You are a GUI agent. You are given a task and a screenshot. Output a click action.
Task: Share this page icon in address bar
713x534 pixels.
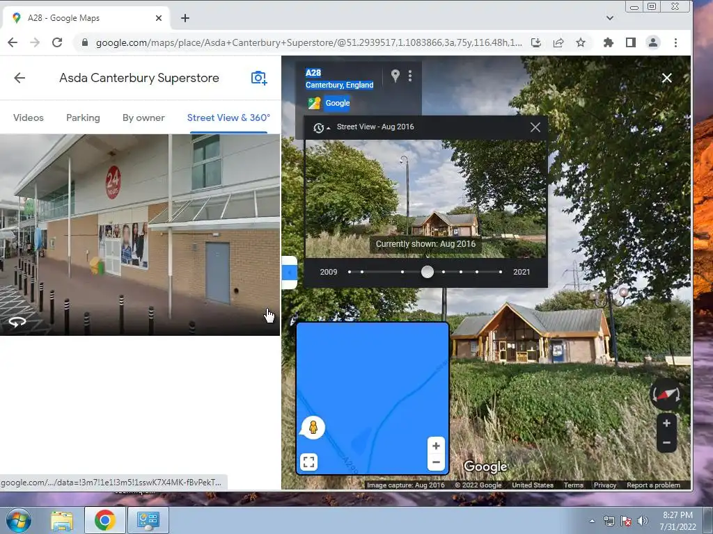point(558,42)
